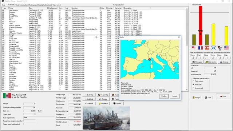Click the ship list vertical scrollbar
The height and width of the screenshot is (131, 233).
[x=187, y=49]
